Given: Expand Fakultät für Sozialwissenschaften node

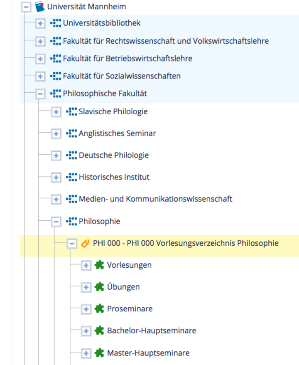Looking at the screenshot, I should pyautogui.click(x=40, y=76).
